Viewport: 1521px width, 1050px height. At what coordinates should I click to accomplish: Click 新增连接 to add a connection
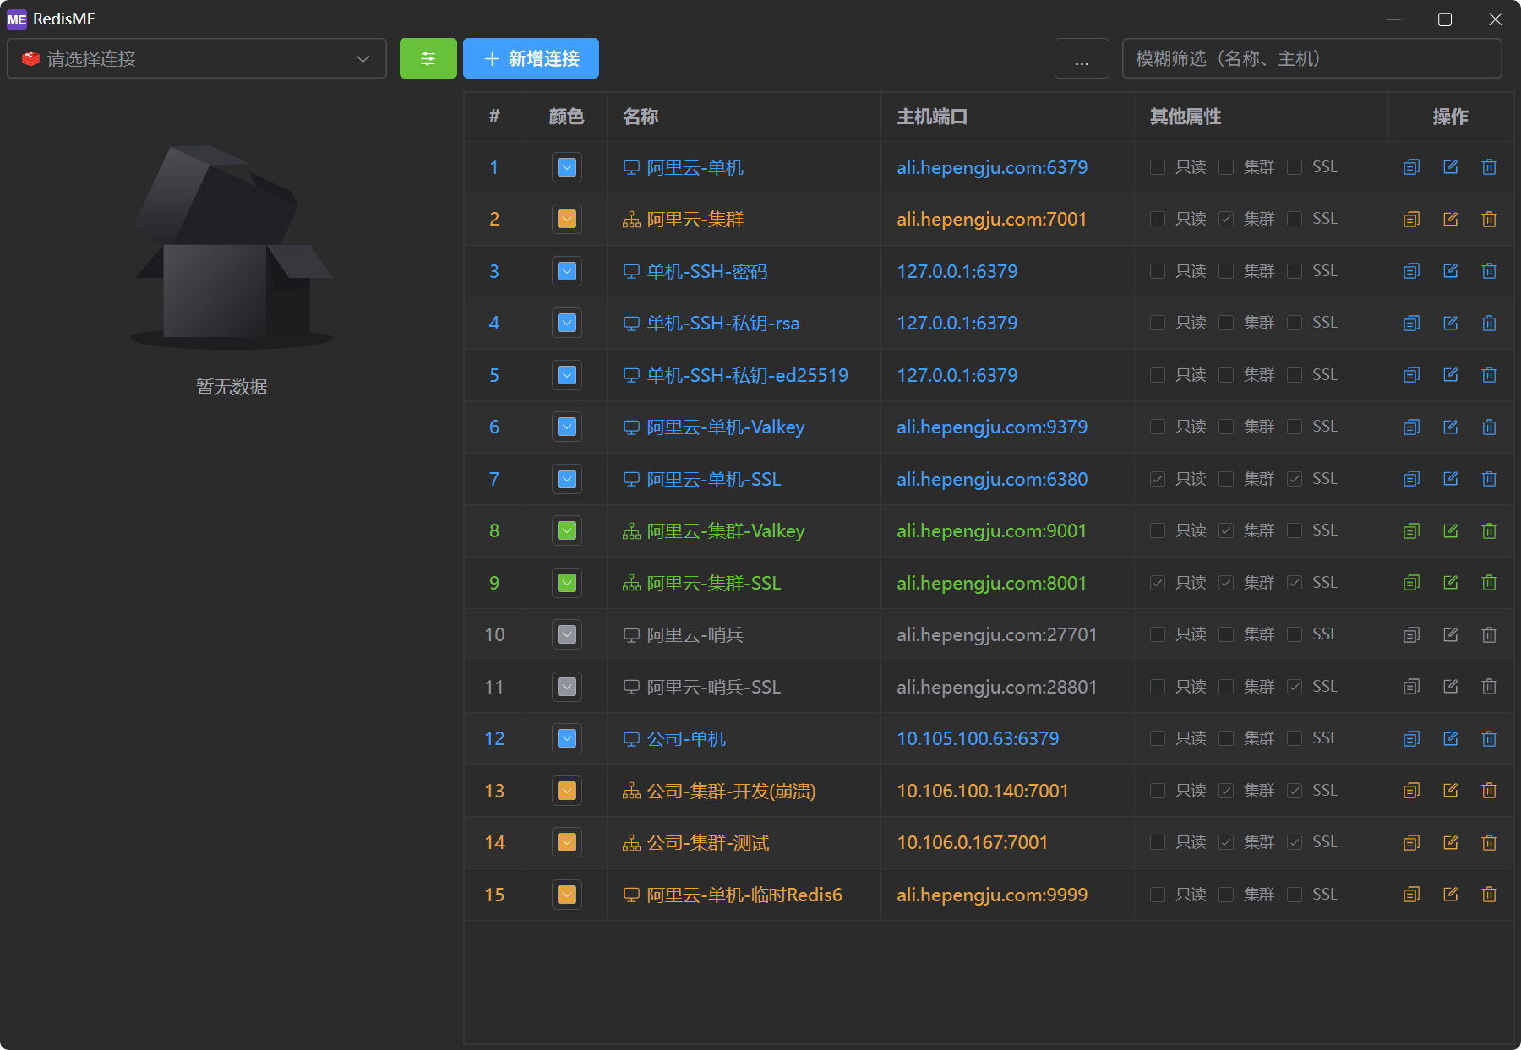(x=531, y=58)
